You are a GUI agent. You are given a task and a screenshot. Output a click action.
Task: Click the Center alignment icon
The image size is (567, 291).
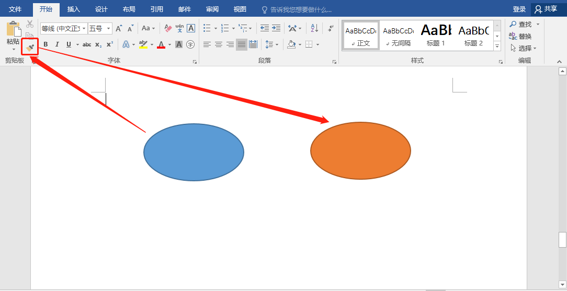(219, 44)
